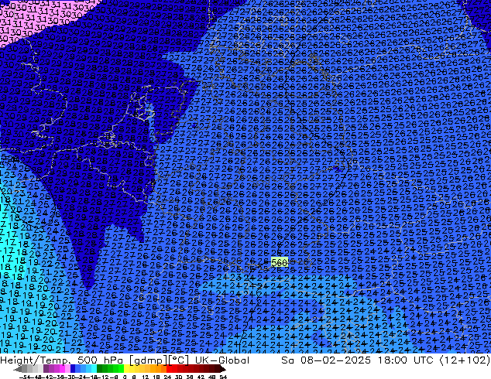Select the dark blue legend swatch above -30
491x379 pixels.
pos(73,369)
